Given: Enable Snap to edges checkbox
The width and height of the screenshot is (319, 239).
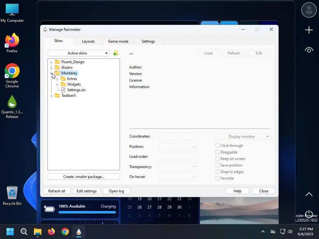Looking at the screenshot, I should pos(217,171).
